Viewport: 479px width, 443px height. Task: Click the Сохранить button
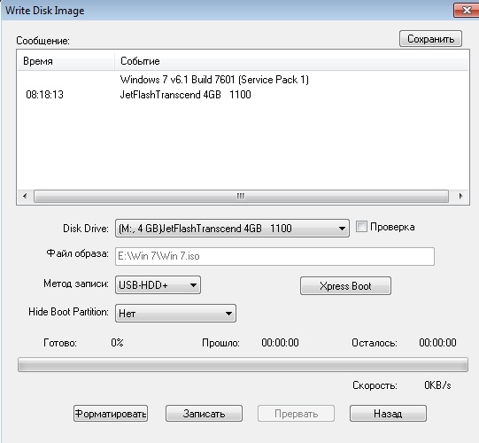click(x=430, y=38)
